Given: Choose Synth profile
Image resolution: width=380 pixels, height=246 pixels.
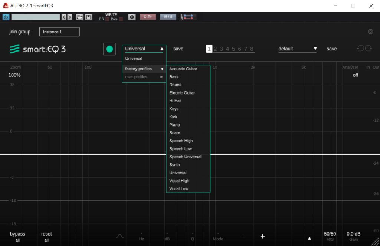Looking at the screenshot, I should click(x=188, y=165).
